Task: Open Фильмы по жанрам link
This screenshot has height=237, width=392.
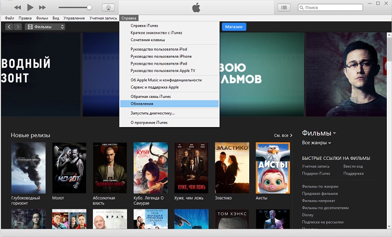Action: (320, 186)
